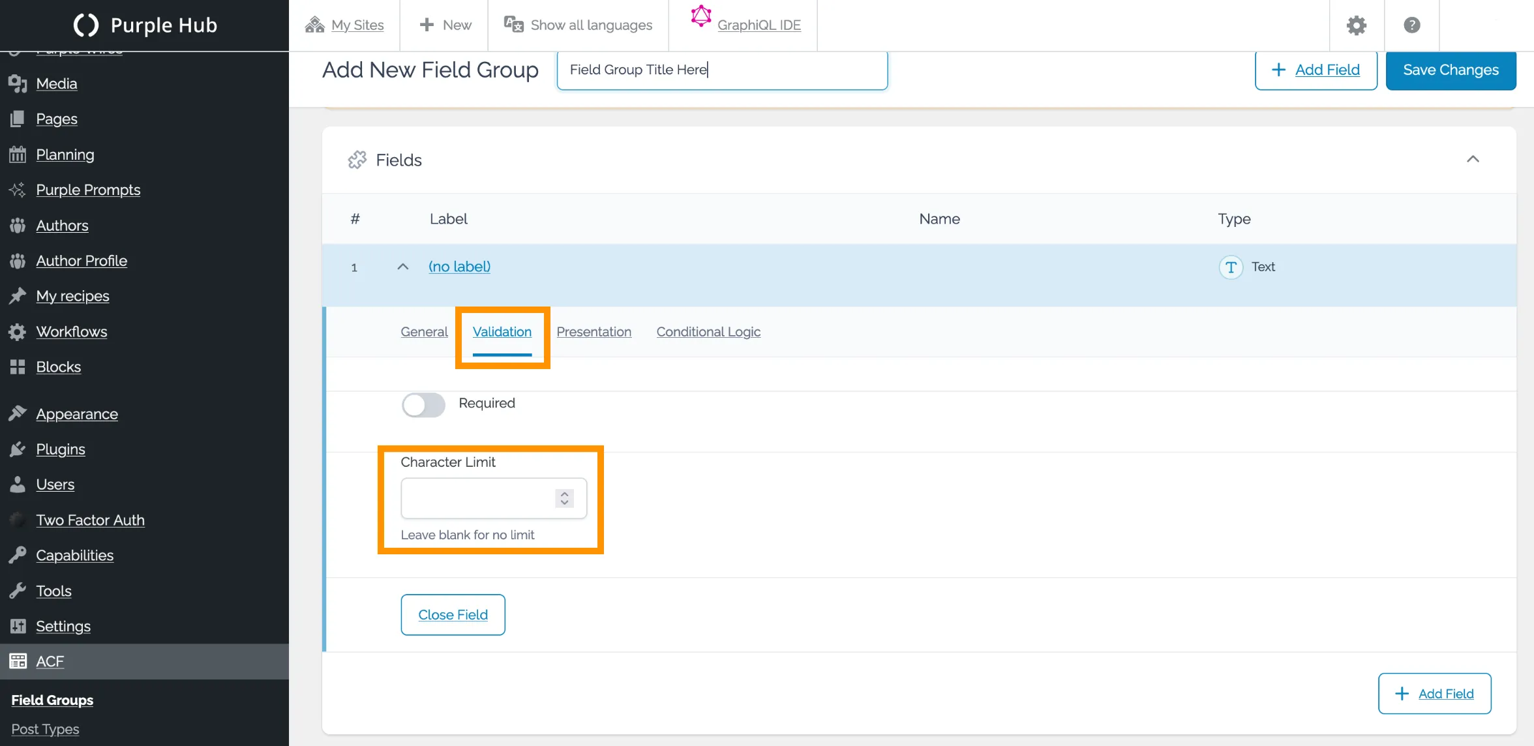1534x746 pixels.
Task: Open the New menu in top bar
Action: 445,25
